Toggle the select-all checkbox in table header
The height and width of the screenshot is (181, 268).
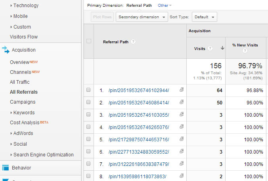(88, 41)
